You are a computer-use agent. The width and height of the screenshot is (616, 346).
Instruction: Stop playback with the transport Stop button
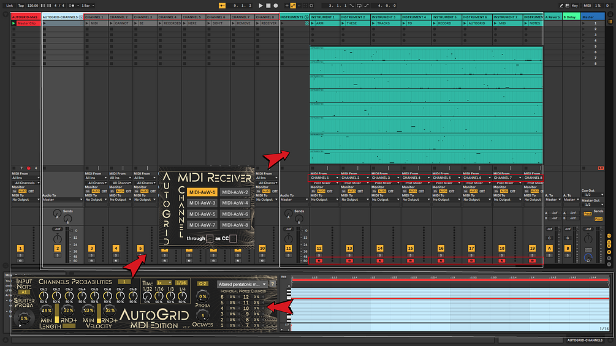(x=268, y=6)
